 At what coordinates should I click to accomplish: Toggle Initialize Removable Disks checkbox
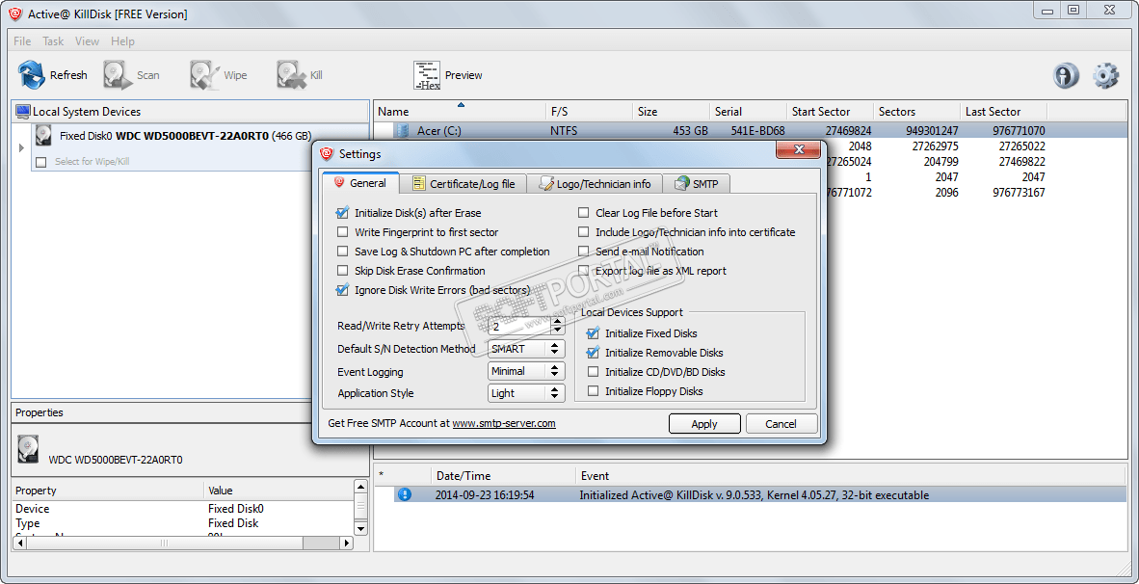click(593, 353)
